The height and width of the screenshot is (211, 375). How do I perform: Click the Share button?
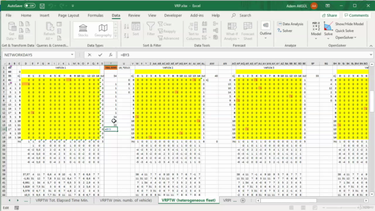[x=329, y=15]
